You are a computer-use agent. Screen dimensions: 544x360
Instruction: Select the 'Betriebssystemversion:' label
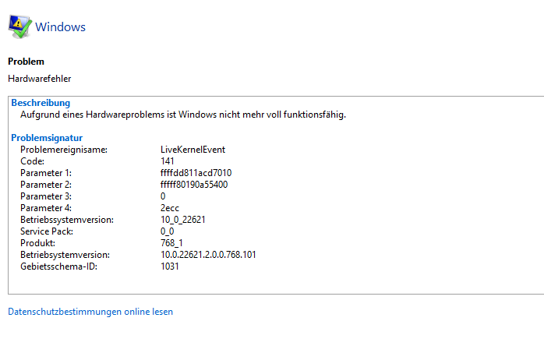(67, 220)
